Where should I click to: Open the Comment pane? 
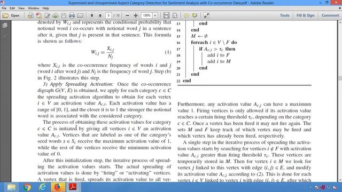[330, 15]
